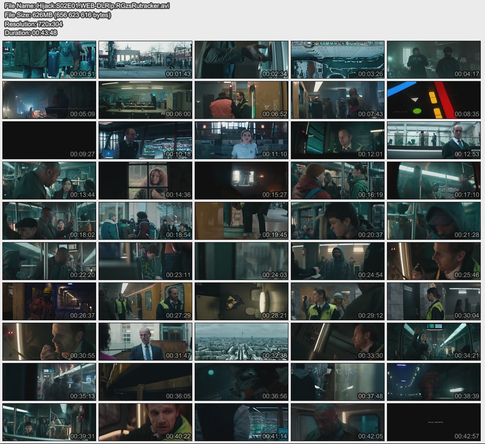Select the Duration 00:43:48 text line
This screenshot has height=444, width=485.
point(31,33)
